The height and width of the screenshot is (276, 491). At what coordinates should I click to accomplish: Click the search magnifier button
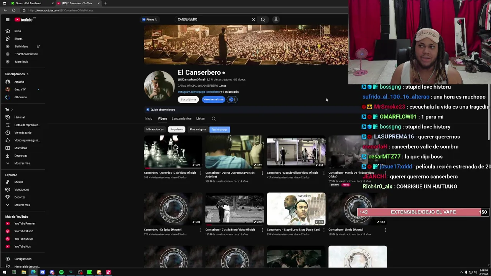coord(263,20)
